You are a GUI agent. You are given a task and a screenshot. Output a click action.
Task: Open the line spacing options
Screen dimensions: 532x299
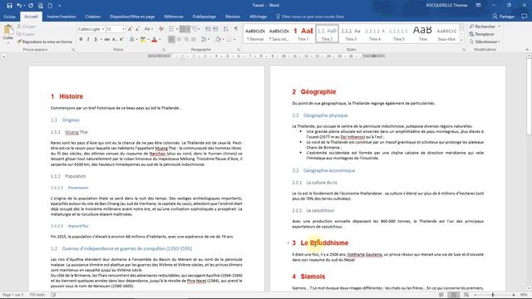(x=204, y=39)
